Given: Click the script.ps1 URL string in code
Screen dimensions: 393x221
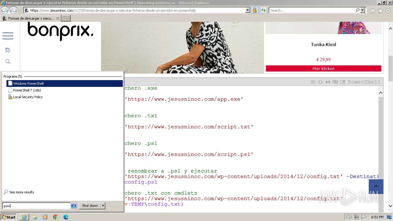Looking at the screenshot, I should [x=189, y=154].
